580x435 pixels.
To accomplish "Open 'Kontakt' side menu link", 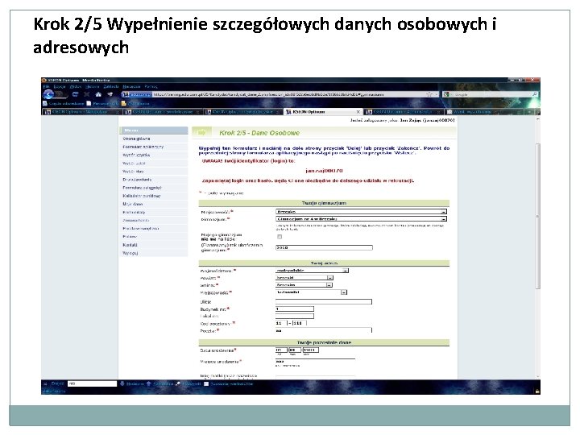I will pyautogui.click(x=130, y=245).
